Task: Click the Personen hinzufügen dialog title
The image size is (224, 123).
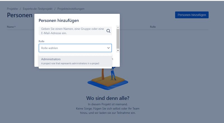Action: (x=59, y=20)
